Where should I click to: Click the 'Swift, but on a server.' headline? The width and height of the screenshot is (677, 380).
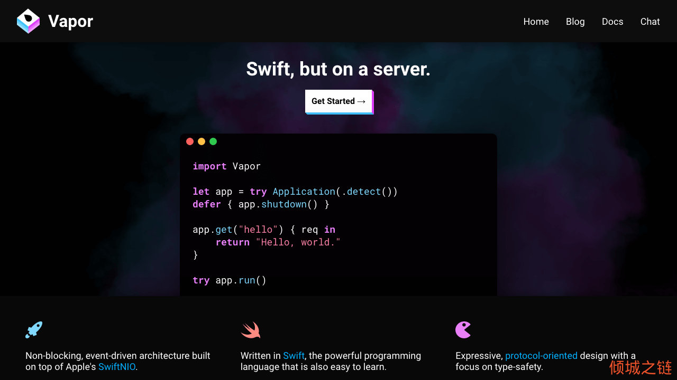coord(338,69)
